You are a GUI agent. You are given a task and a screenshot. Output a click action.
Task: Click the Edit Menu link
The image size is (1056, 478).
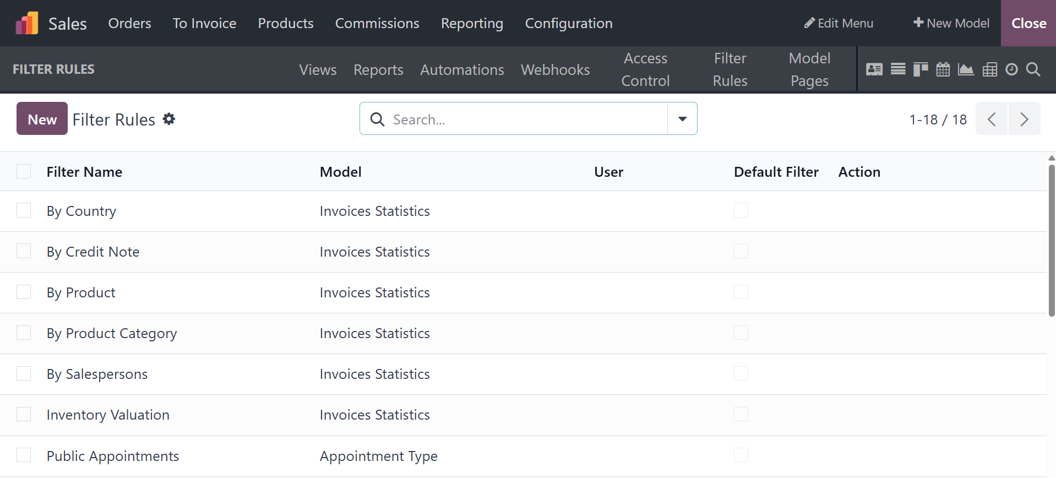click(839, 23)
